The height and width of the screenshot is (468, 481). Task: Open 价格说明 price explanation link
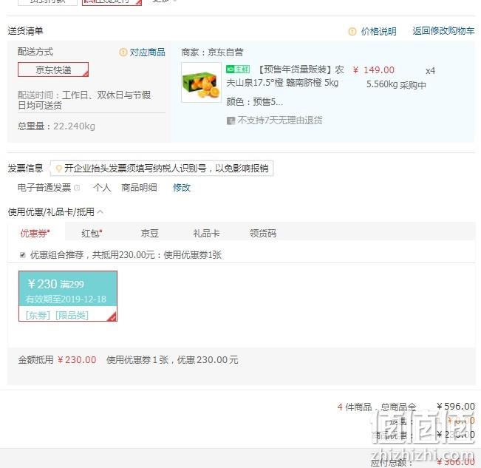378,31
